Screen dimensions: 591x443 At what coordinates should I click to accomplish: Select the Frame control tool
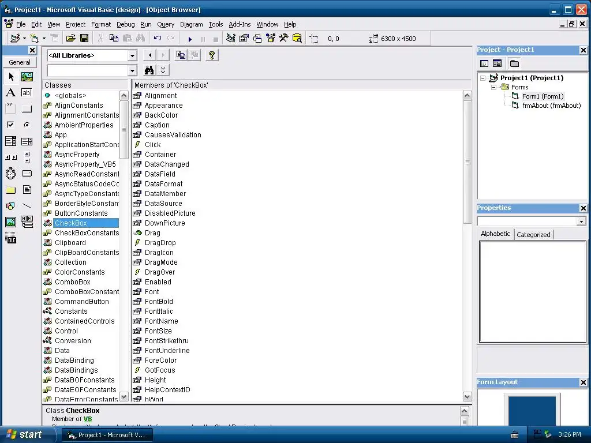pos(11,109)
